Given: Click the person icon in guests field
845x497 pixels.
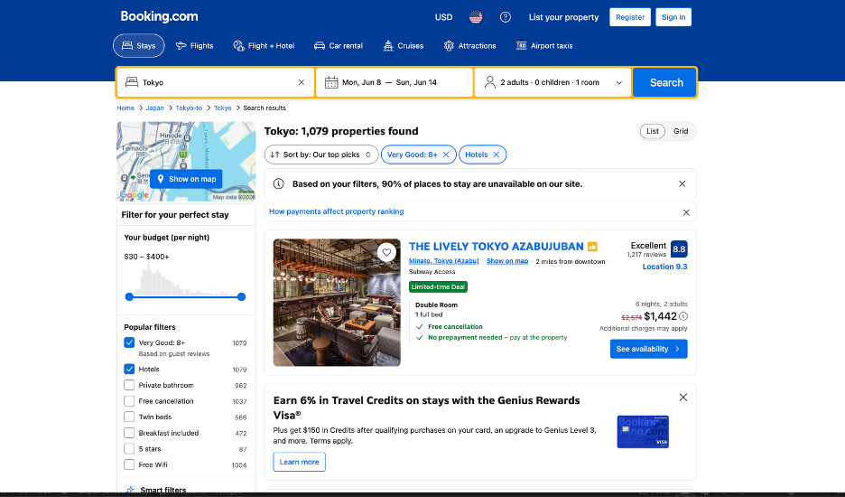Looking at the screenshot, I should [x=490, y=82].
